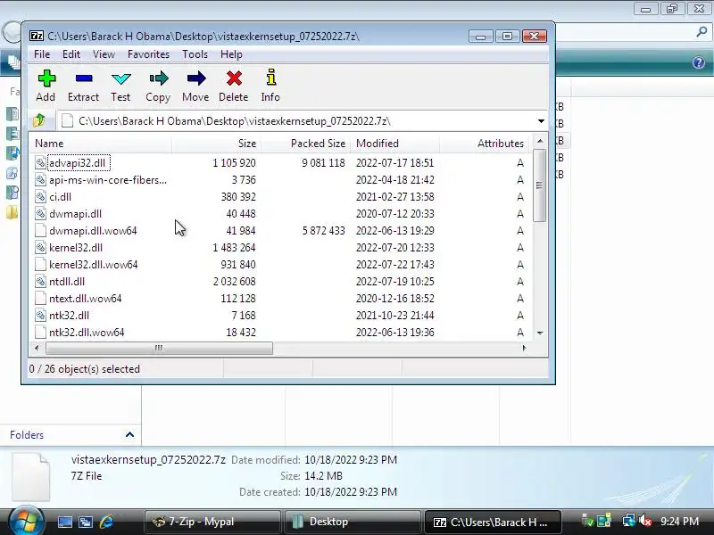Click the horizontal scrollbar thumb

pos(159,348)
